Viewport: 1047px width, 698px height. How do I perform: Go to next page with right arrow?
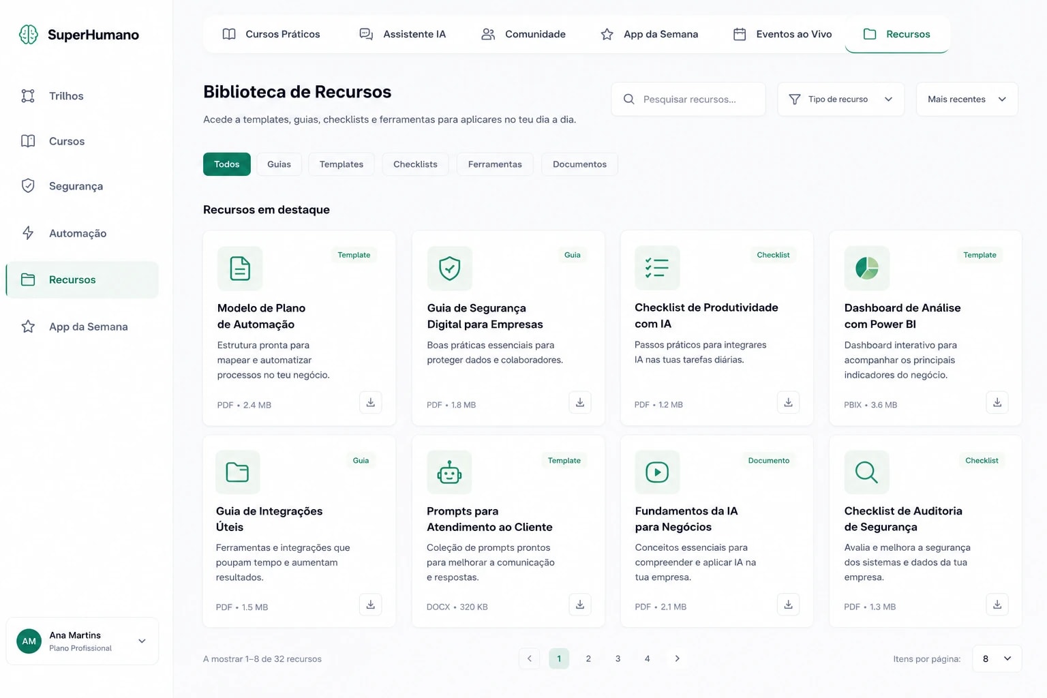[x=677, y=658]
